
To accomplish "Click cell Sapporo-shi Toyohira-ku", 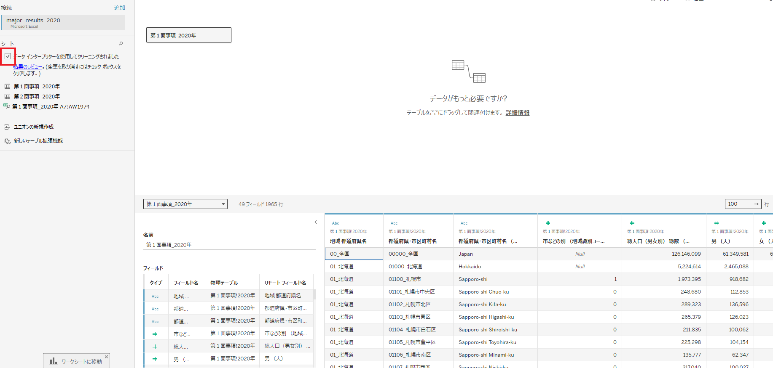I will (495, 342).
